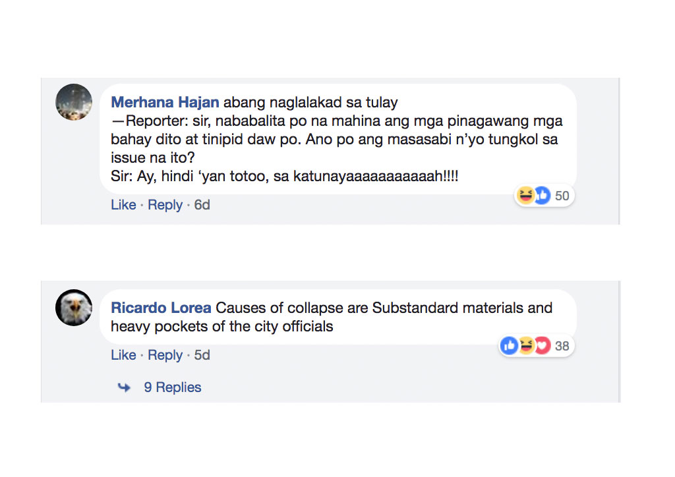Click the haha reaction on Merhana's comment
The height and width of the screenshot is (477, 675).
click(525, 195)
